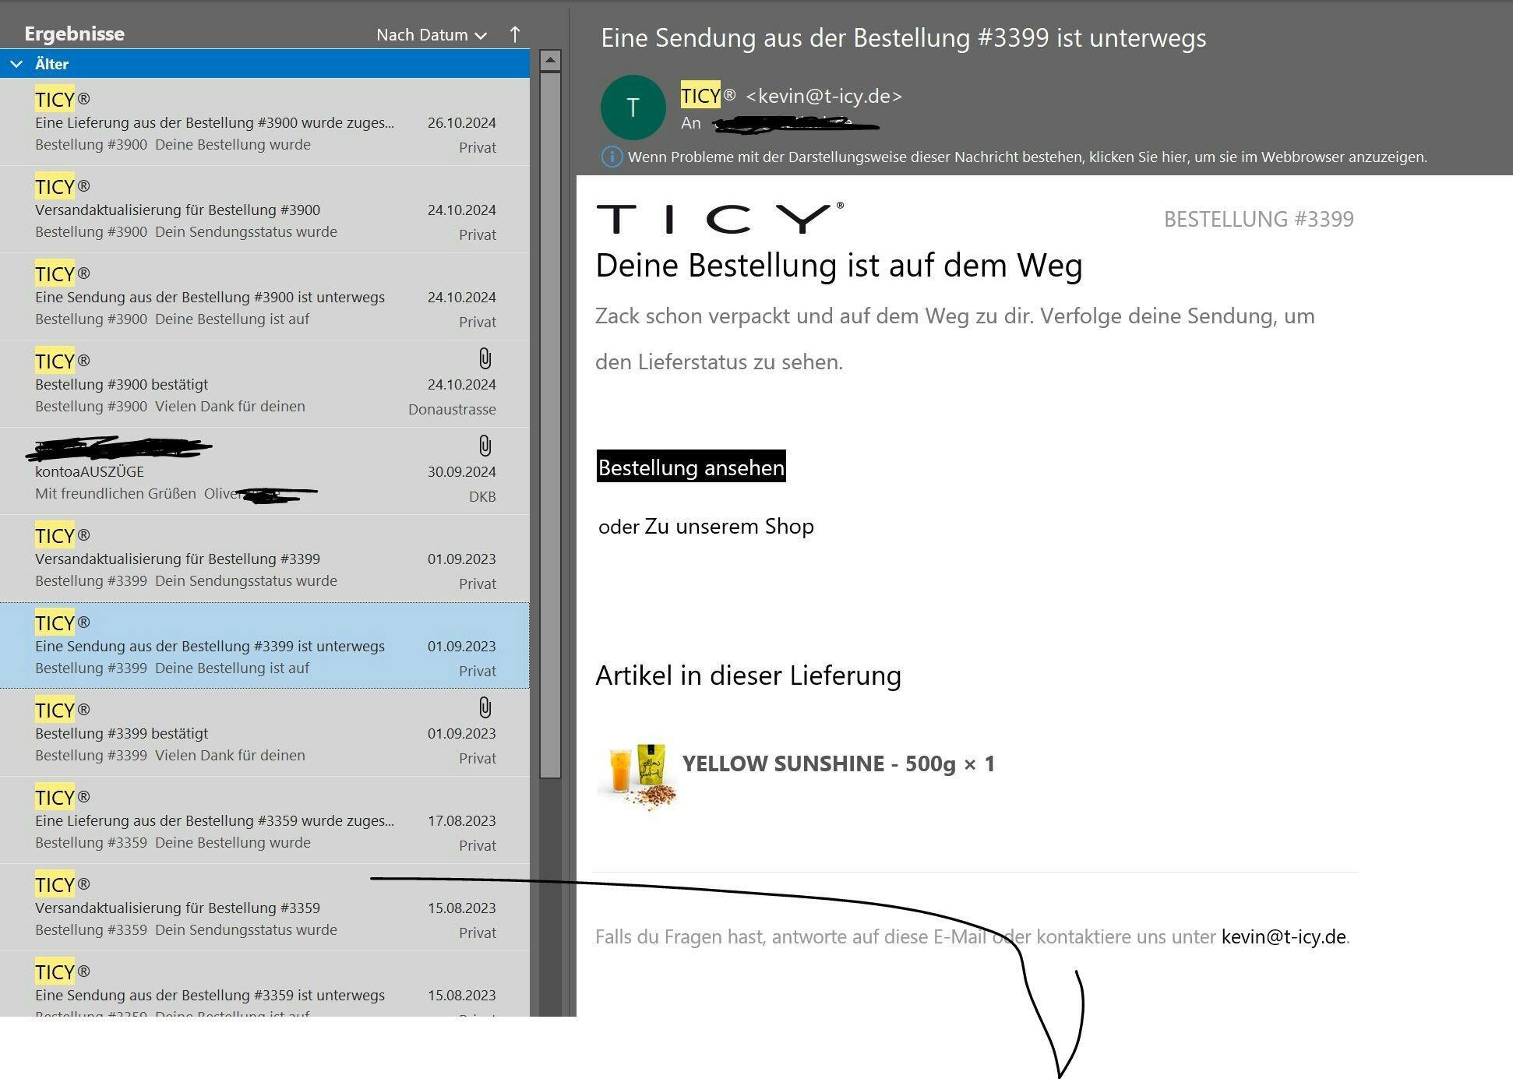This screenshot has height=1079, width=1513.
Task: Open email Bestellung #3900 bestätigt
Action: 265,384
